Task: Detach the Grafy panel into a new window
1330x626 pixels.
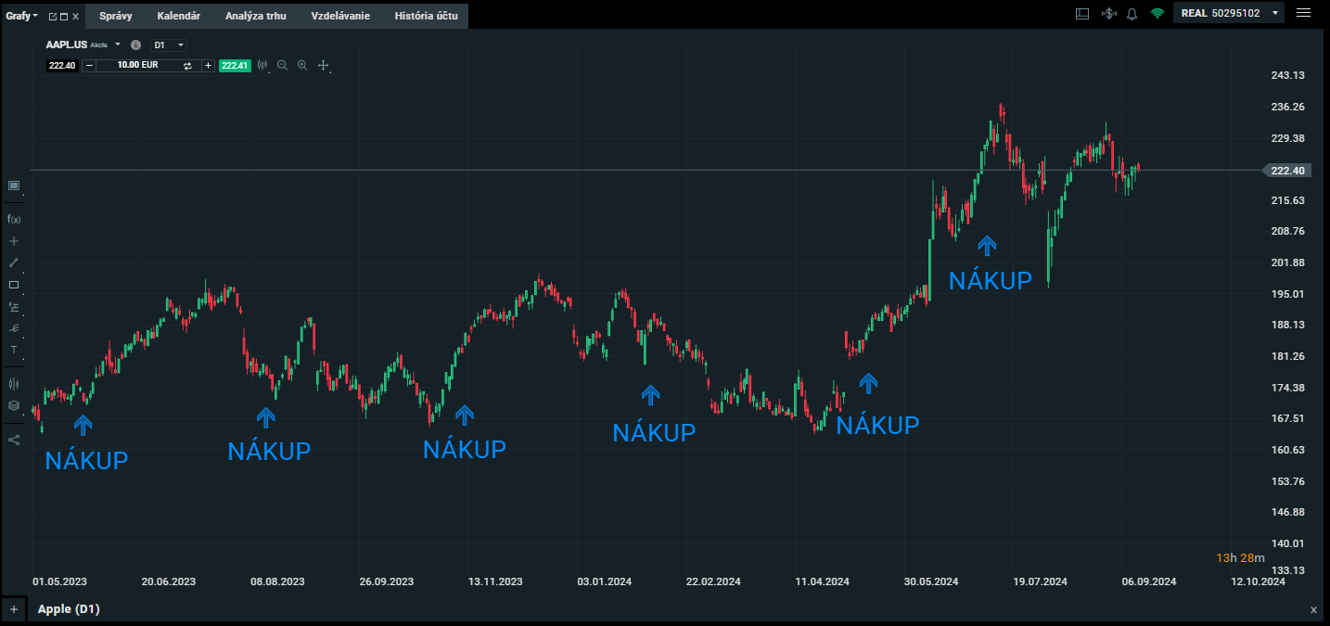Action: [53, 17]
